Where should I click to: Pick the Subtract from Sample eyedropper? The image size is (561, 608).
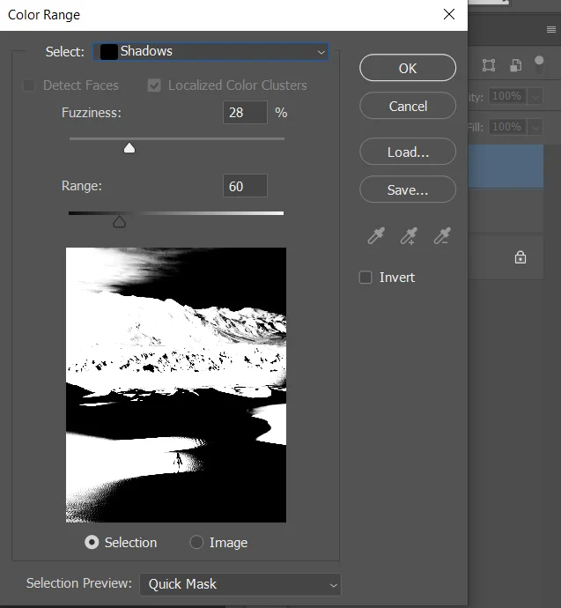[x=441, y=235]
